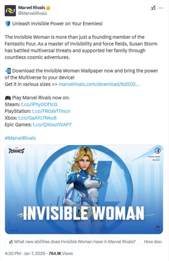The height and width of the screenshot is (261, 169).
Task: View the Invisible Woman wallpaper image
Action: click(84, 190)
